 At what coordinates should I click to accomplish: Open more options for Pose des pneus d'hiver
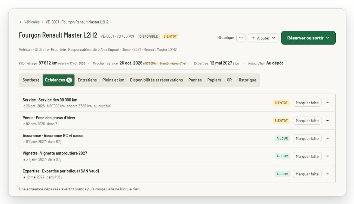327,121
